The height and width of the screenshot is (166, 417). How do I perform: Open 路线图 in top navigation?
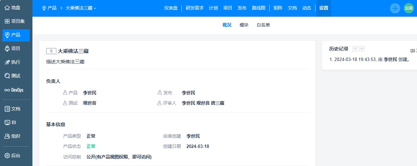[x=258, y=8]
